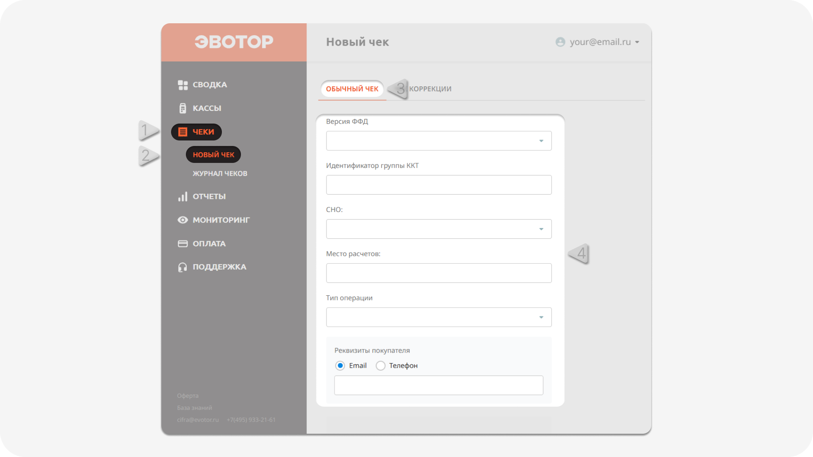This screenshot has height=457, width=813.
Task: Focus the Место расчетов input field
Action: [x=439, y=273]
